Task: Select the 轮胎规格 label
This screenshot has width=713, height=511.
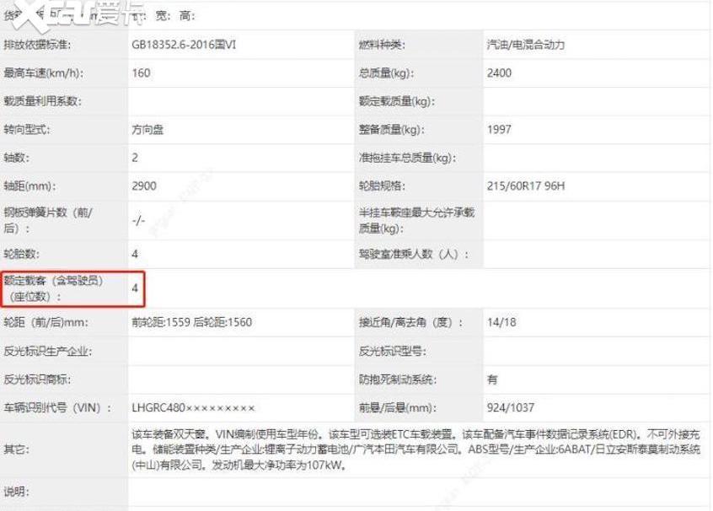Action: coord(382,186)
